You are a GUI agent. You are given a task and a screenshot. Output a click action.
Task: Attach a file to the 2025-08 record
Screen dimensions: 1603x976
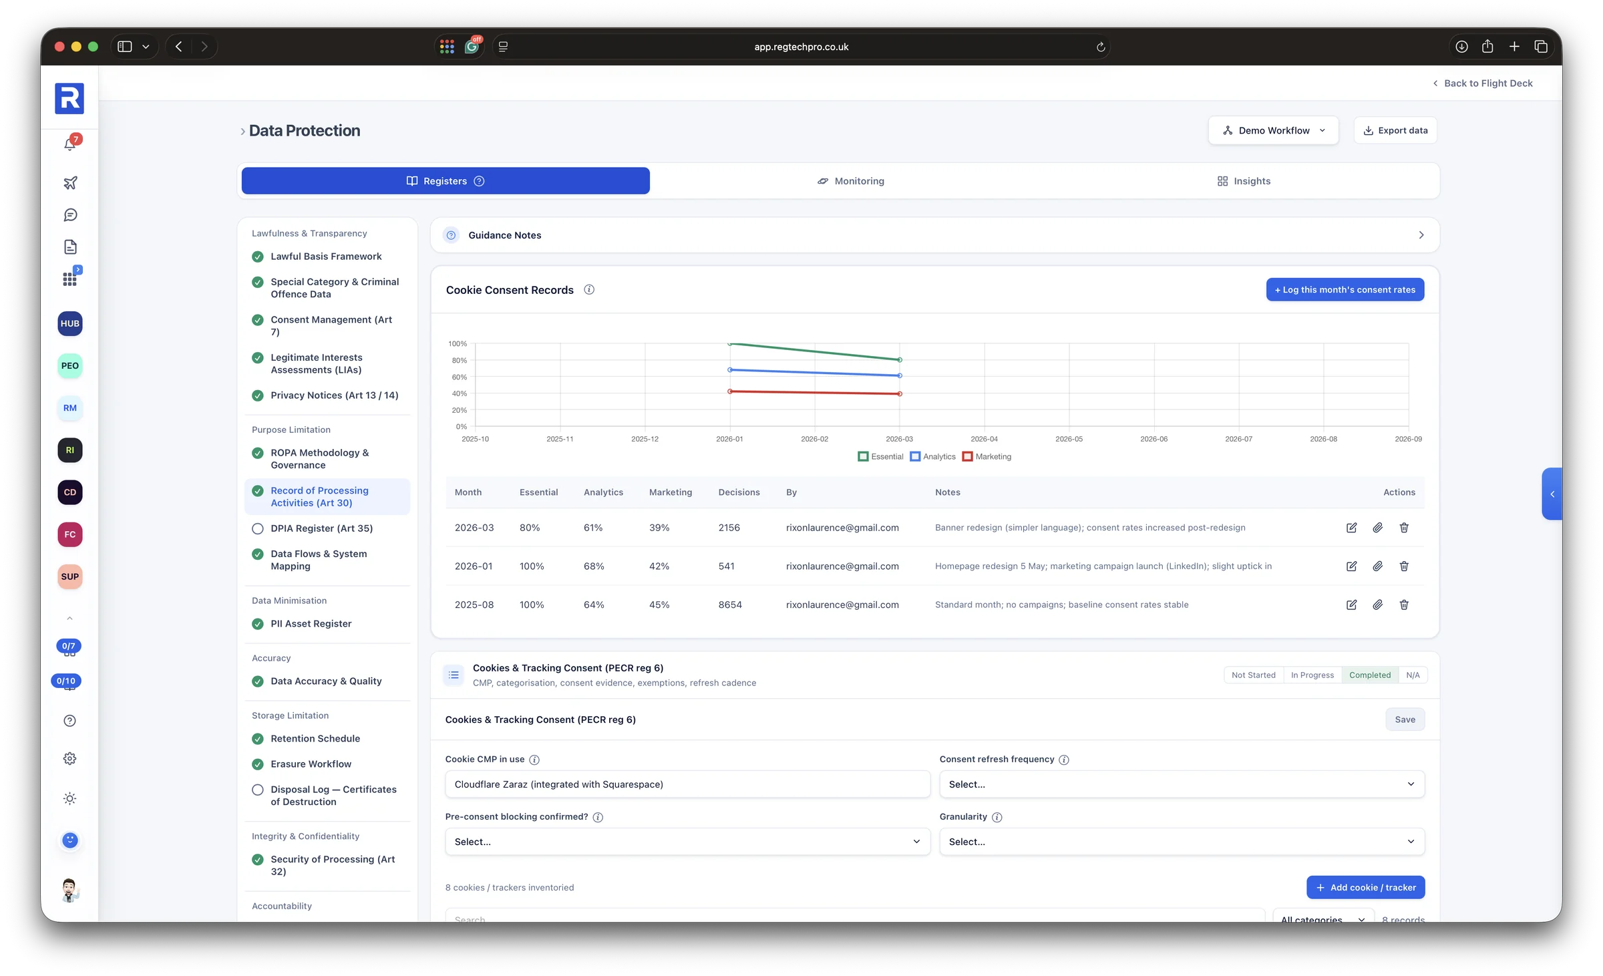[x=1378, y=605]
